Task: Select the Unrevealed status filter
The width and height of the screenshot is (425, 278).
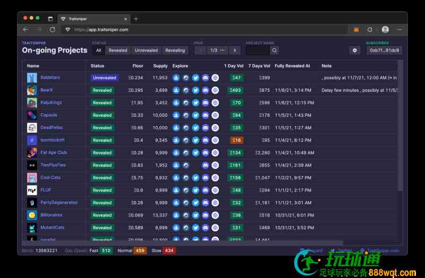Action: (x=146, y=50)
